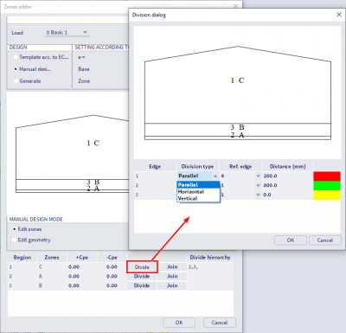Choose Edit geometry mode
This screenshot has width=346, height=333.
[x=15, y=240]
